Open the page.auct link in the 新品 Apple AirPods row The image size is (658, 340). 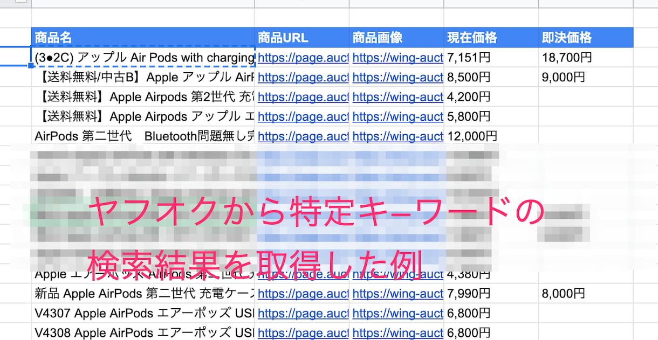303,294
